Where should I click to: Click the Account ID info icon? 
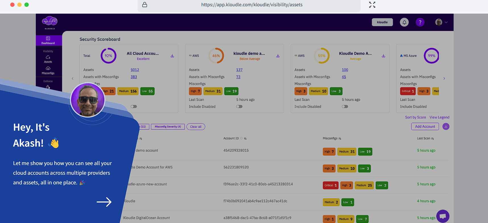tap(241, 138)
